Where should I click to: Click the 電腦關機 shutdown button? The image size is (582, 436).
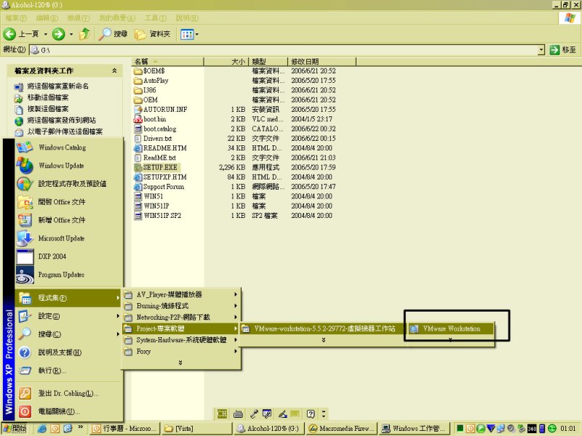(58, 411)
